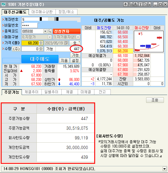Expand the status bar message dropdown arrow

164,169
